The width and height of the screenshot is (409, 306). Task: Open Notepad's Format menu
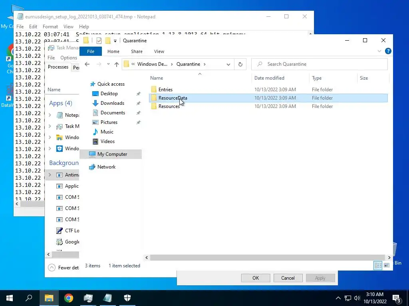pos(50,27)
